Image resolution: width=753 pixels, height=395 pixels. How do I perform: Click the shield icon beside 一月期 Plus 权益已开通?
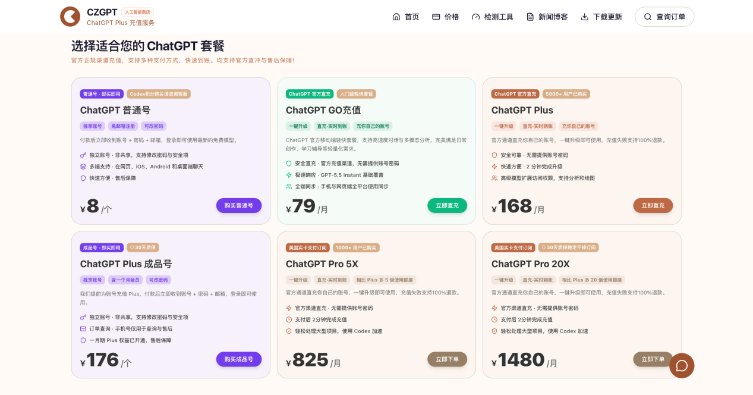tap(83, 340)
